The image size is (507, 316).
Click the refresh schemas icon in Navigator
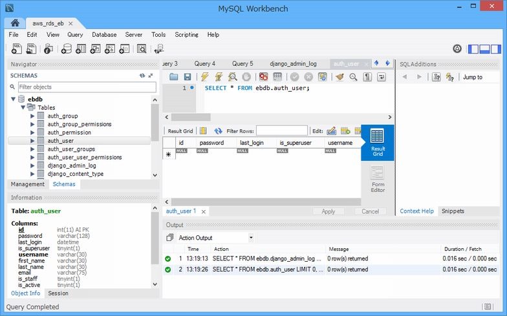pos(142,76)
